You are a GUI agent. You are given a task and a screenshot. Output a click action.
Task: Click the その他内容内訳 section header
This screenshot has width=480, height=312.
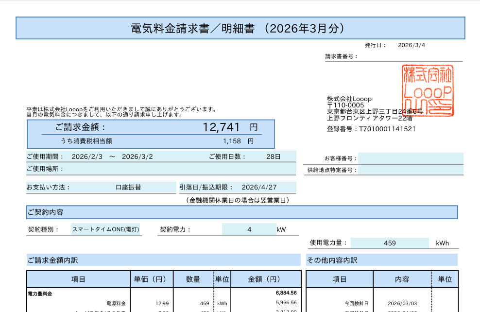(x=381, y=260)
